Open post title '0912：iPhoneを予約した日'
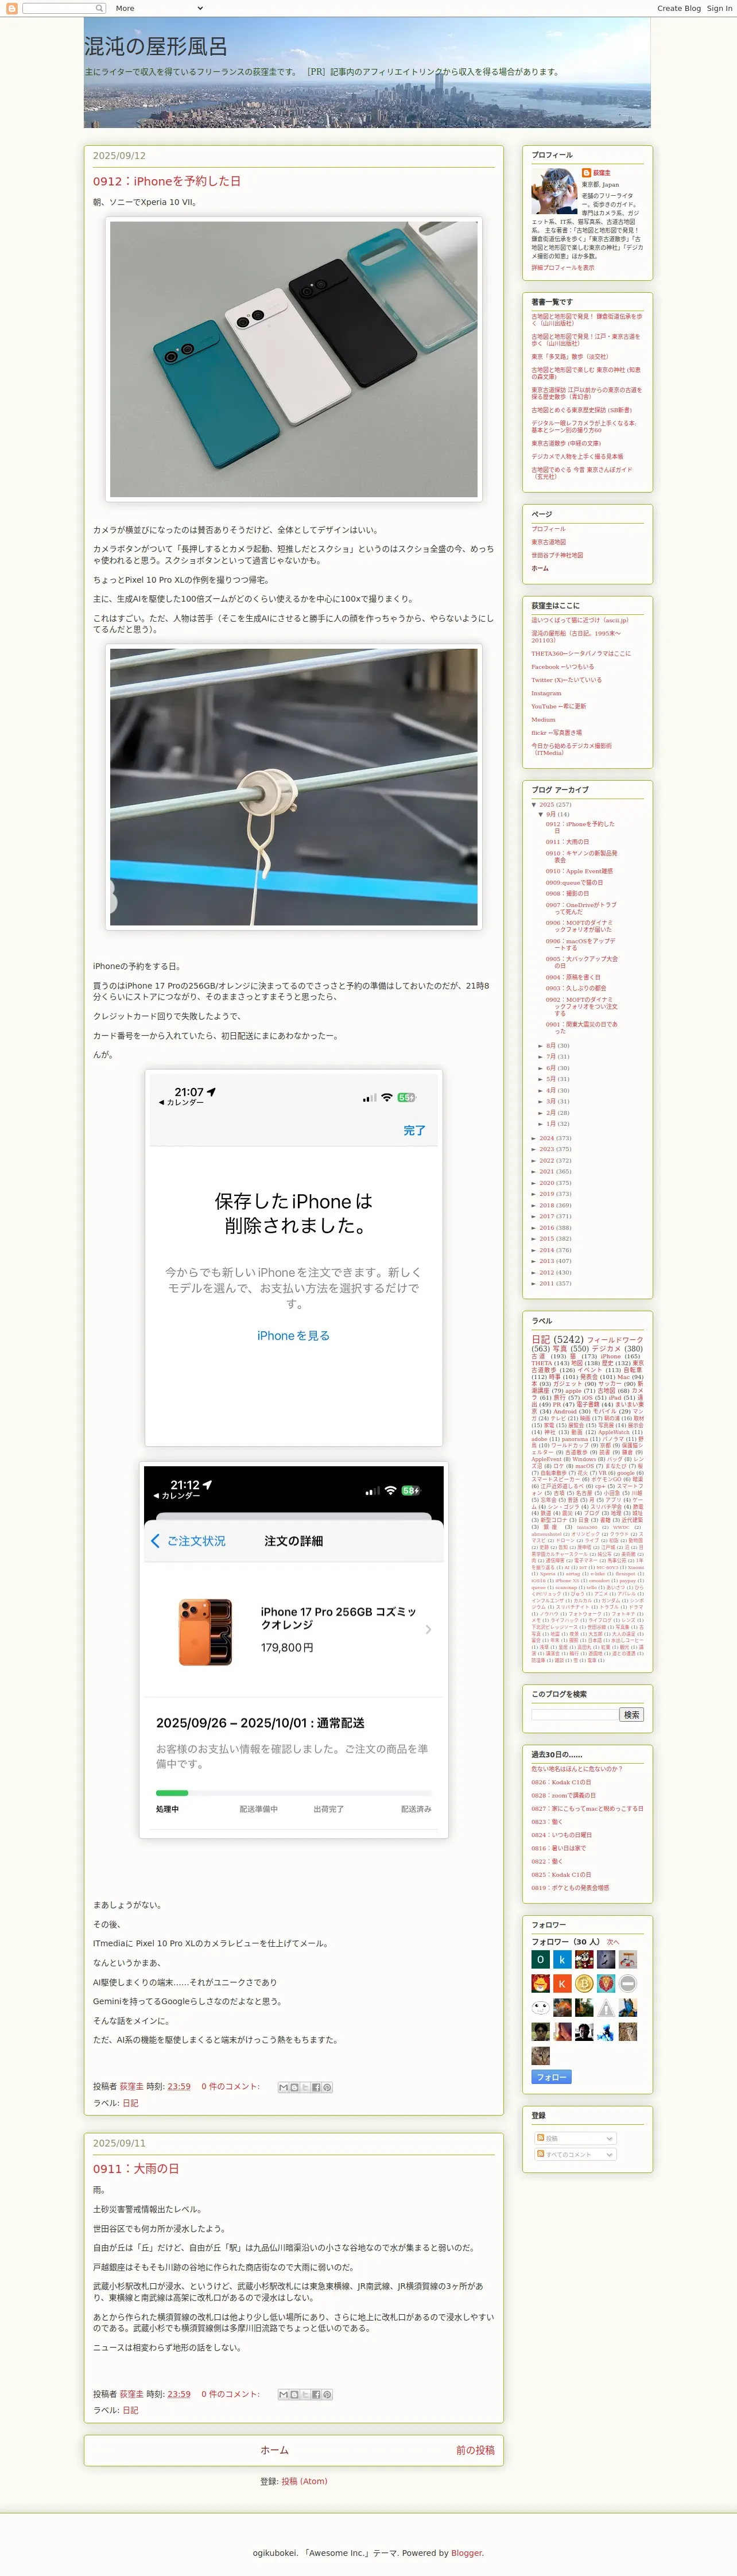The image size is (737, 2576). tap(167, 181)
